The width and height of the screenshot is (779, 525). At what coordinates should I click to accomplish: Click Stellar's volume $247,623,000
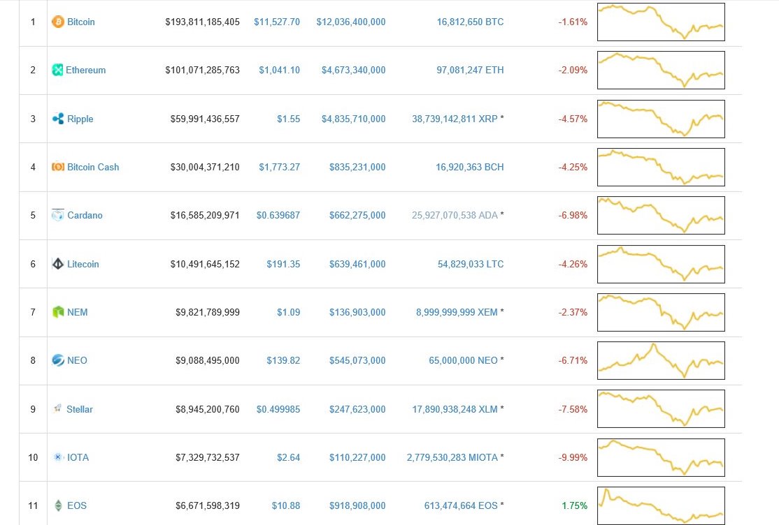[357, 409]
